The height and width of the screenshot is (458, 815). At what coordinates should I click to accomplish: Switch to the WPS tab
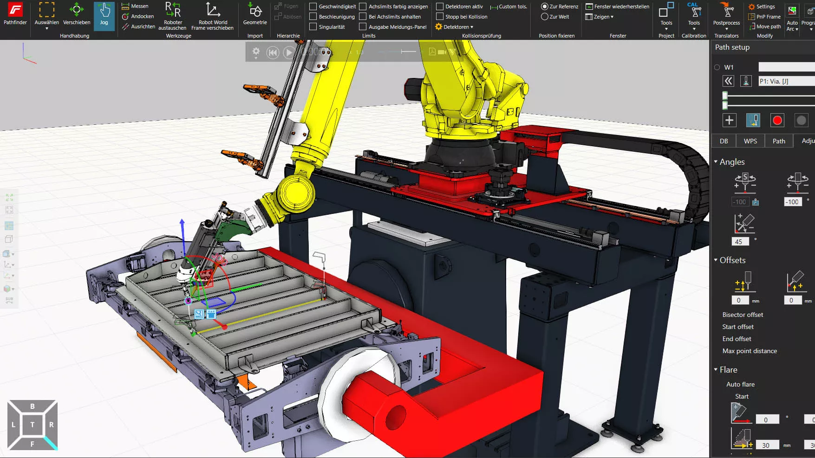tap(750, 141)
